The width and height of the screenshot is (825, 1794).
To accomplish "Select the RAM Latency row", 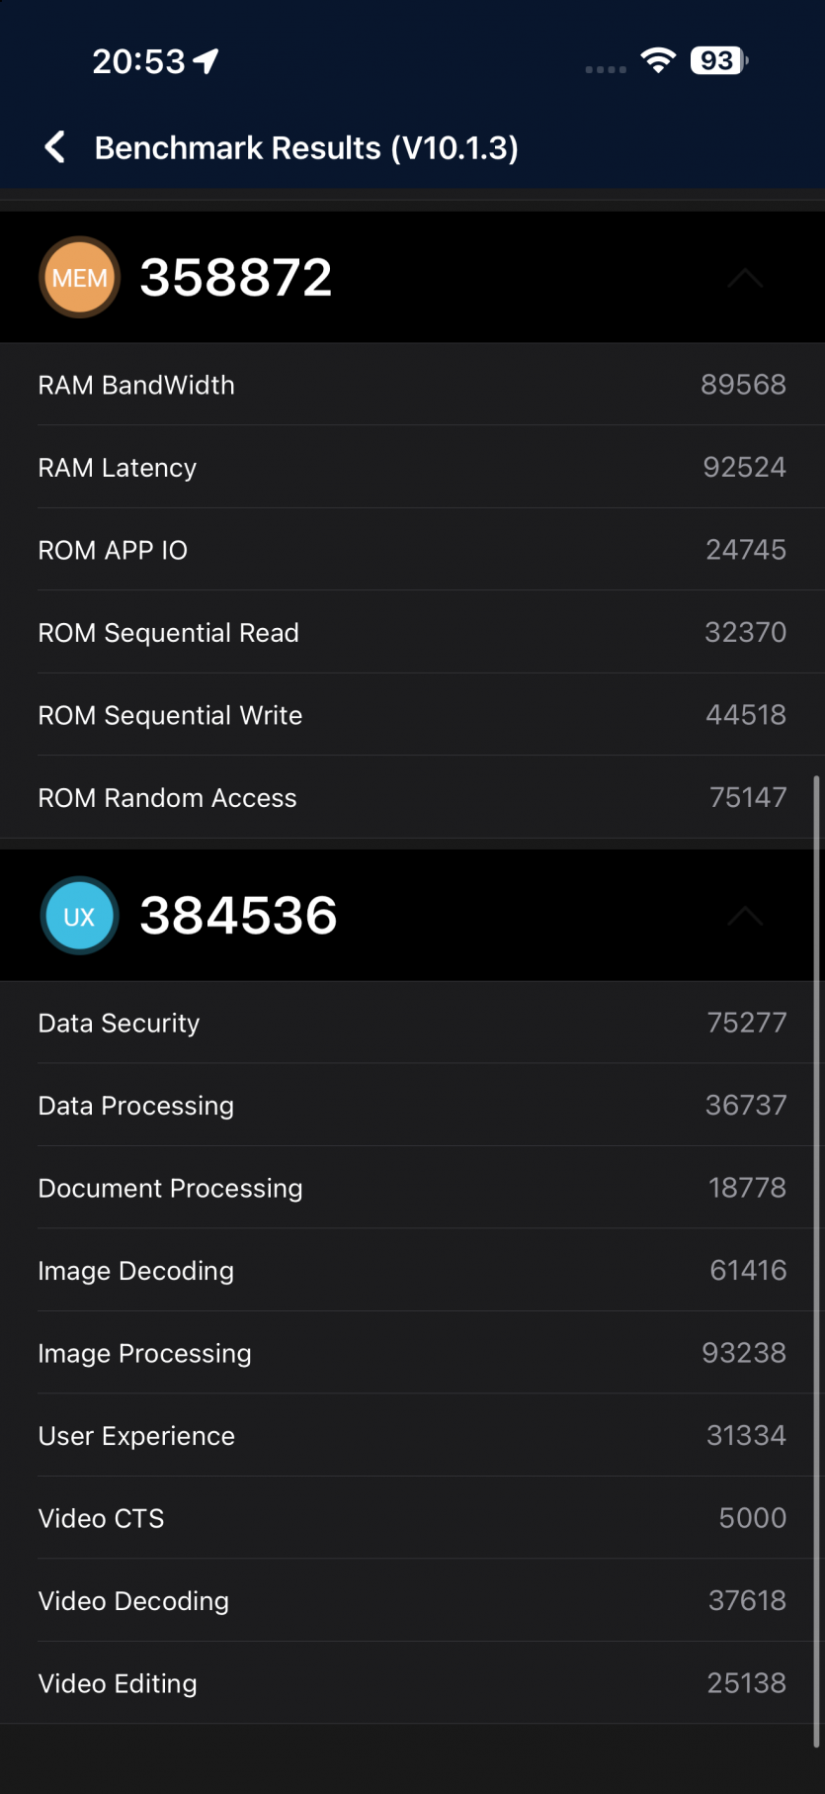I will tap(412, 467).
